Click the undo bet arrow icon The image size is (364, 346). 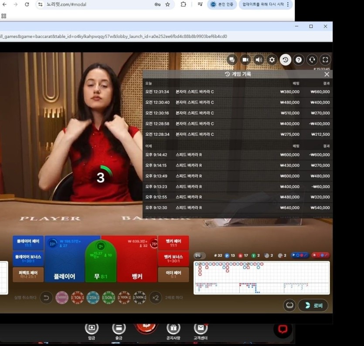pyautogui.click(x=46, y=298)
